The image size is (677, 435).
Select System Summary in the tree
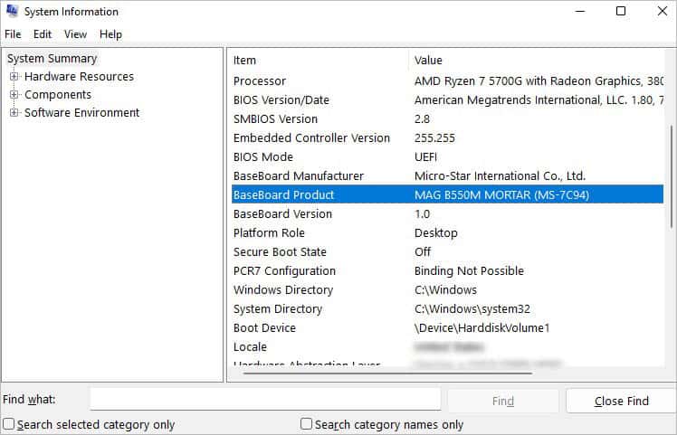click(52, 58)
